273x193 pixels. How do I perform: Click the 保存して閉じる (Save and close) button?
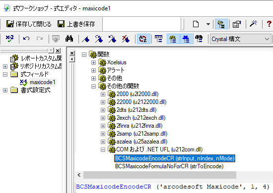pyautogui.click(x=29, y=24)
